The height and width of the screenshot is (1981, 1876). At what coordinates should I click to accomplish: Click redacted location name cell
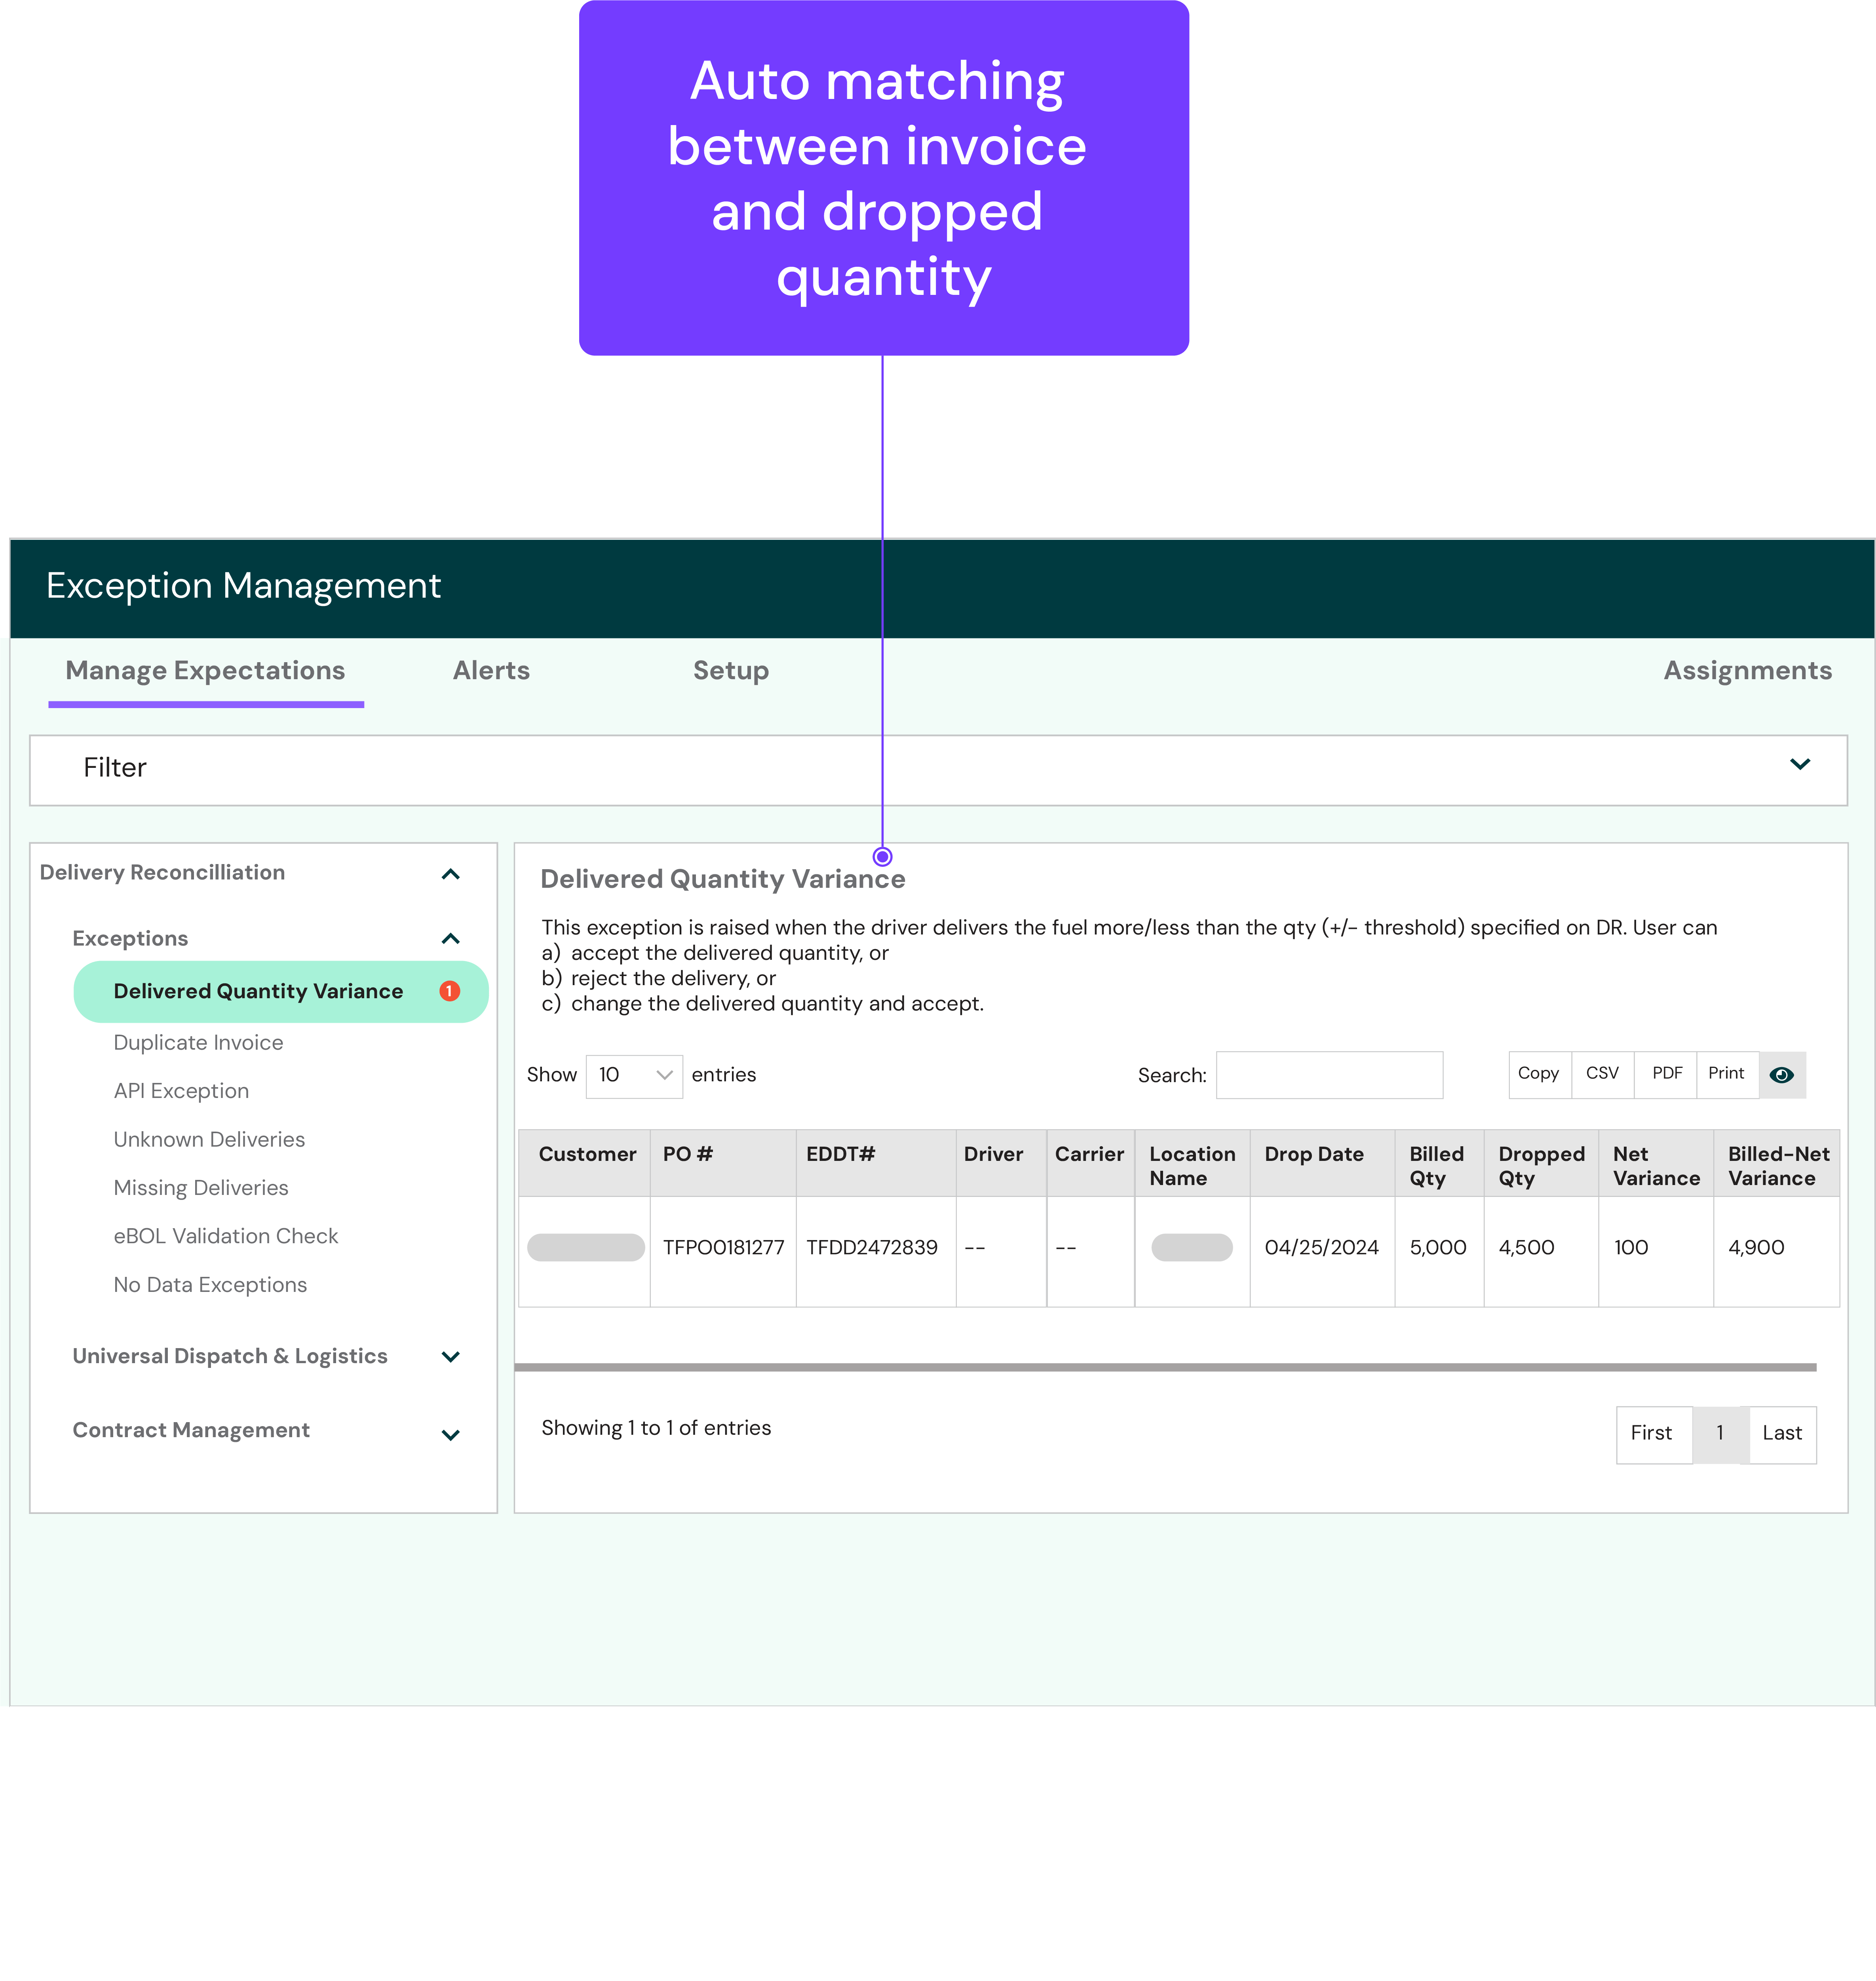click(1192, 1247)
